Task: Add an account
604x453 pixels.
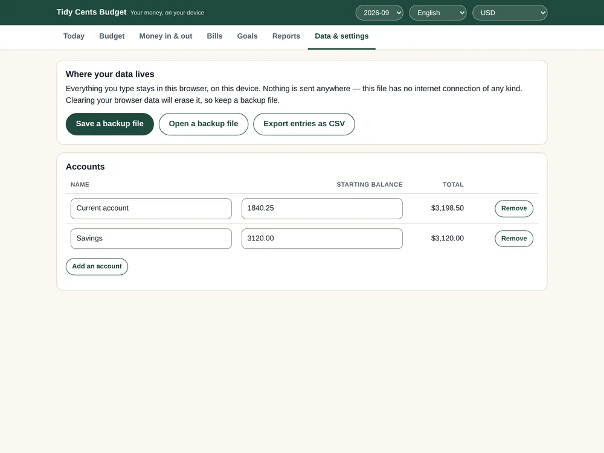Action: tap(97, 266)
